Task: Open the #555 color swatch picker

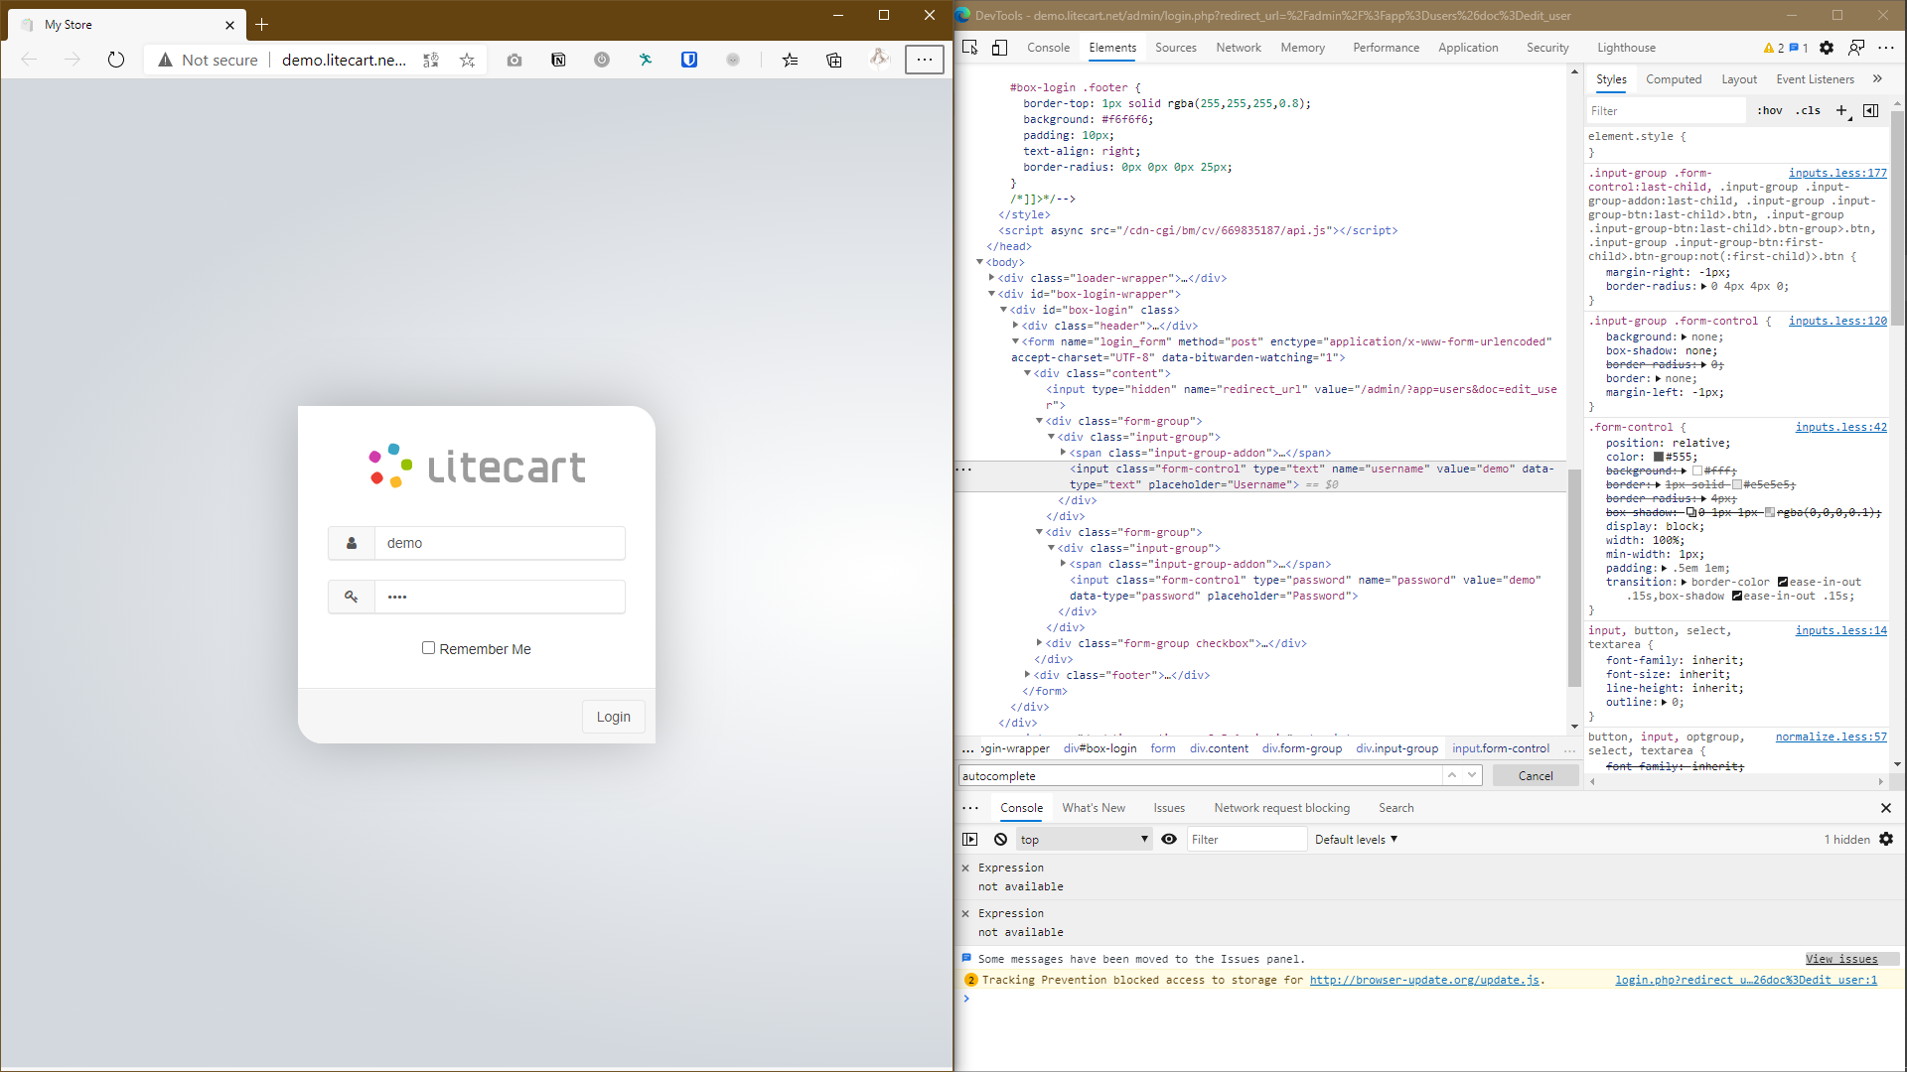Action: (x=1658, y=458)
